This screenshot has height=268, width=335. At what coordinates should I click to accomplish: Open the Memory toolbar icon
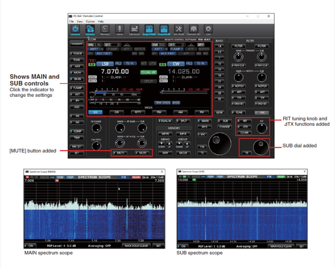pyautogui.click(x=105, y=29)
